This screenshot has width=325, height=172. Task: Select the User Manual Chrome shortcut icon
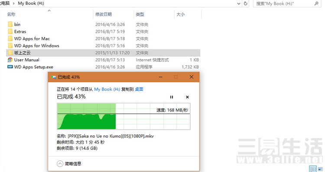[x=10, y=60]
